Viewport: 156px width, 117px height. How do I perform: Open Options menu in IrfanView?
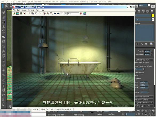tap(31, 10)
